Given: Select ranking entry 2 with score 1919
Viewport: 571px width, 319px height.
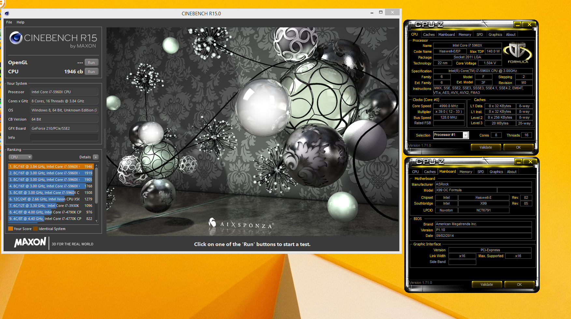Looking at the screenshot, I should [51, 173].
